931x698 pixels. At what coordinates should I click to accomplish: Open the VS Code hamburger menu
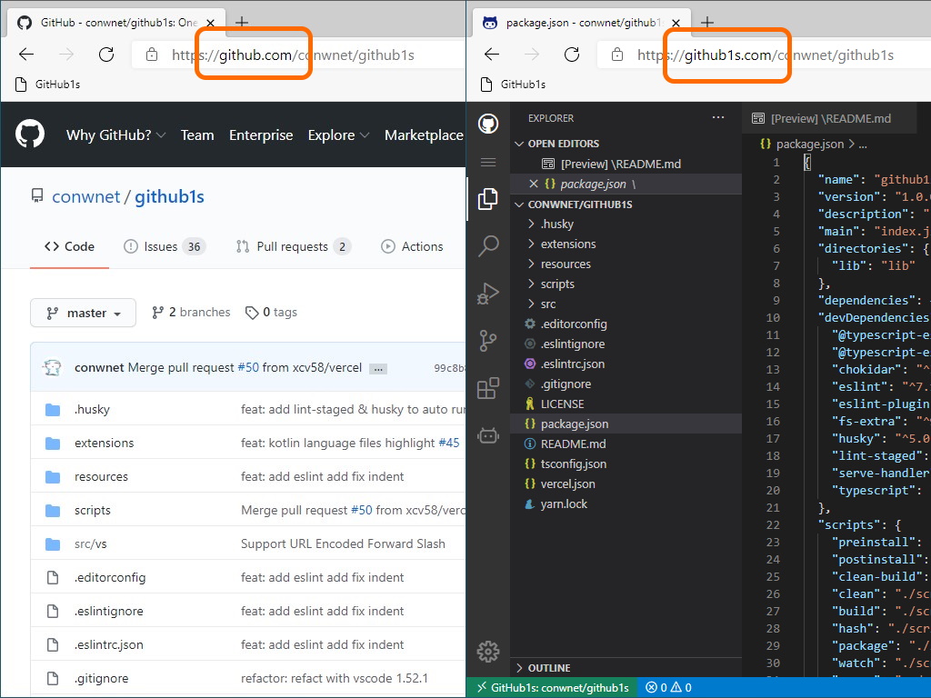pos(488,162)
